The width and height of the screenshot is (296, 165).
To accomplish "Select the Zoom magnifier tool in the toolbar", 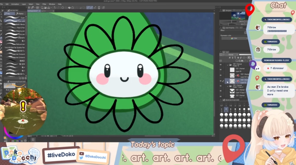I will coord(1,14).
